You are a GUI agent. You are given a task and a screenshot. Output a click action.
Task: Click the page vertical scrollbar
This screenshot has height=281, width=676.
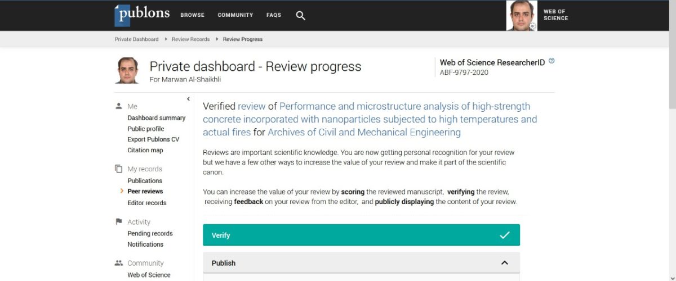coord(671,56)
